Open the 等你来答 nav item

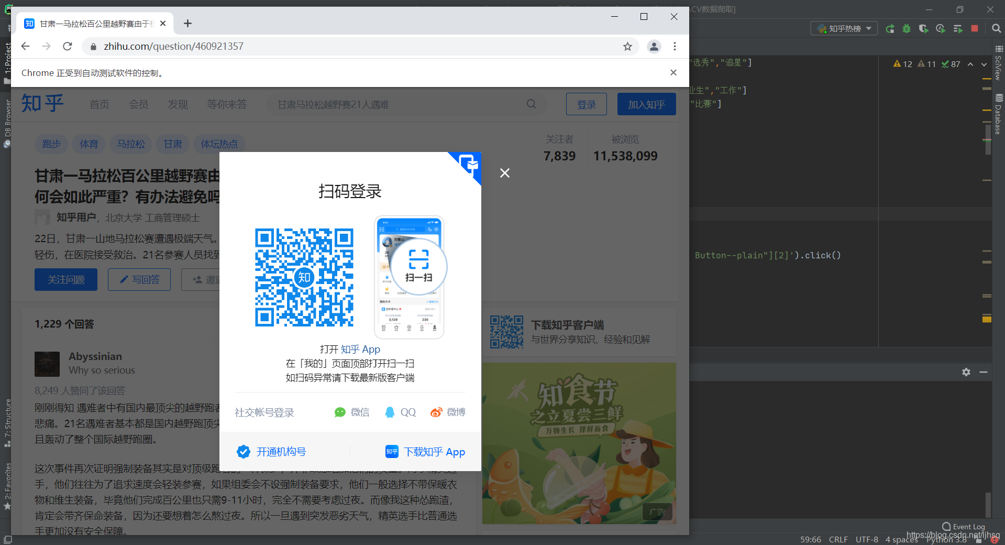227,104
